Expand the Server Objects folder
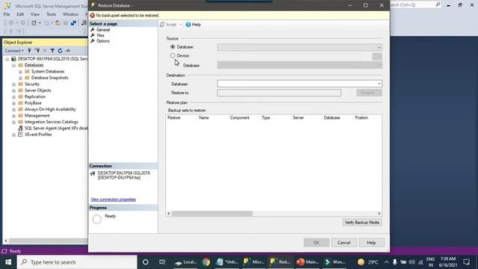The height and width of the screenshot is (269, 478). tap(13, 90)
